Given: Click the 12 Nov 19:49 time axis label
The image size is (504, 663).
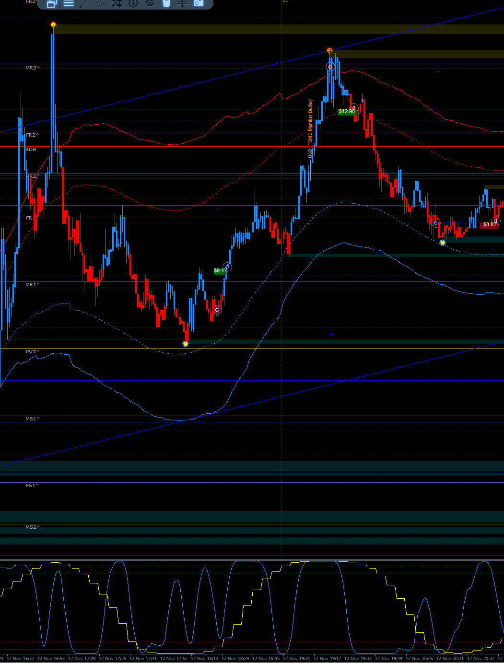Looking at the screenshot, I should tap(388, 659).
